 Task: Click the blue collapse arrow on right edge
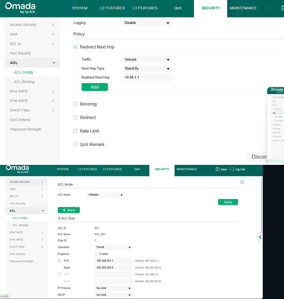pos(260,237)
